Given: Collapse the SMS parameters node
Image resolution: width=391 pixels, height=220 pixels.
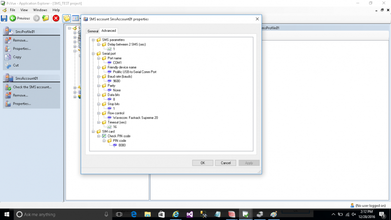Looking at the screenshot, I should point(93,40).
